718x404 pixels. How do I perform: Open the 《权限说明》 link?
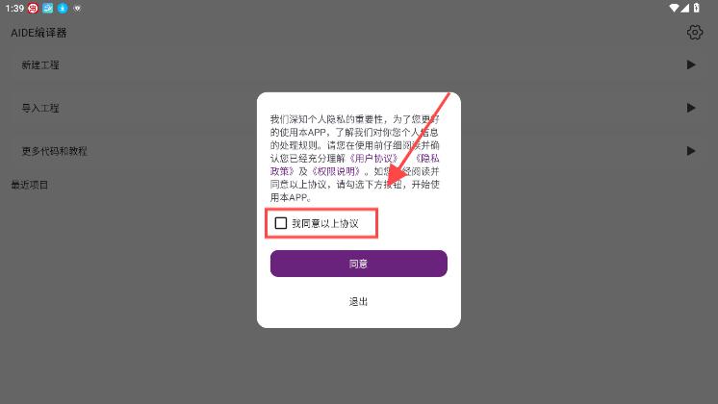click(x=336, y=171)
